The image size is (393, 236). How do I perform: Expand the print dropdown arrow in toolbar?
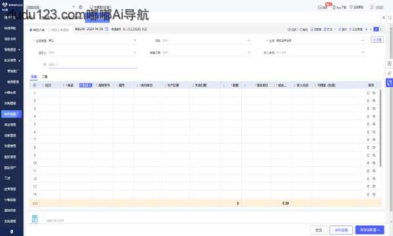(x=335, y=29)
